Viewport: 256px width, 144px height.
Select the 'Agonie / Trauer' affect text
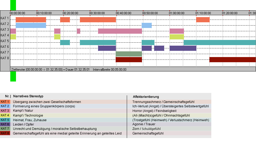point(144,124)
